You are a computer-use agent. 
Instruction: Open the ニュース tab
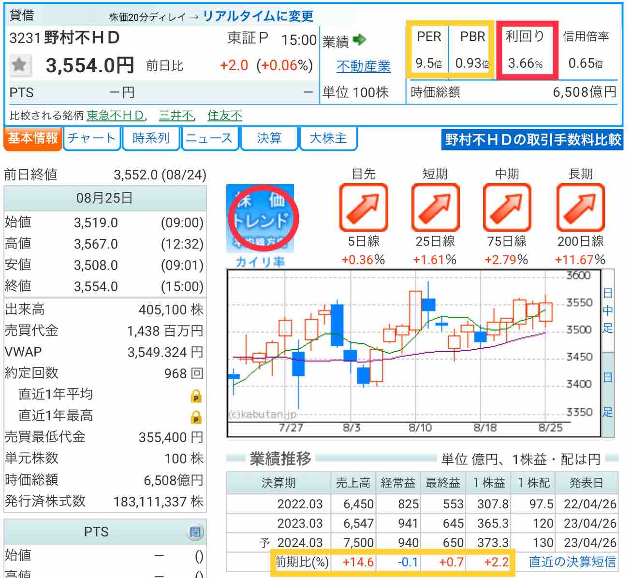pyautogui.click(x=209, y=138)
